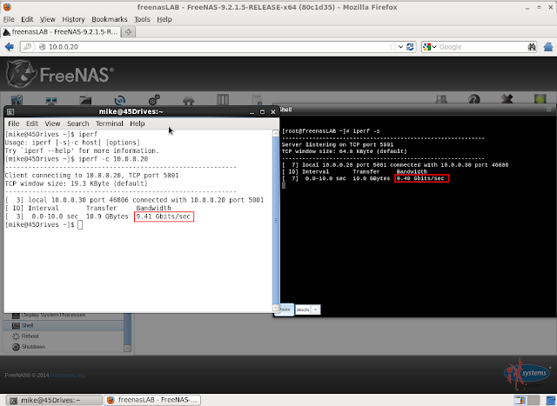Image resolution: width=557 pixels, height=406 pixels.
Task: Click FreeNAS Log Out X icon
Action: click(507, 99)
